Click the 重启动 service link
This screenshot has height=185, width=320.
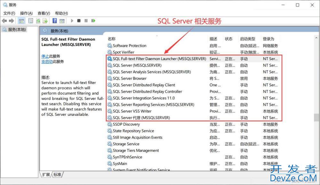(47, 61)
